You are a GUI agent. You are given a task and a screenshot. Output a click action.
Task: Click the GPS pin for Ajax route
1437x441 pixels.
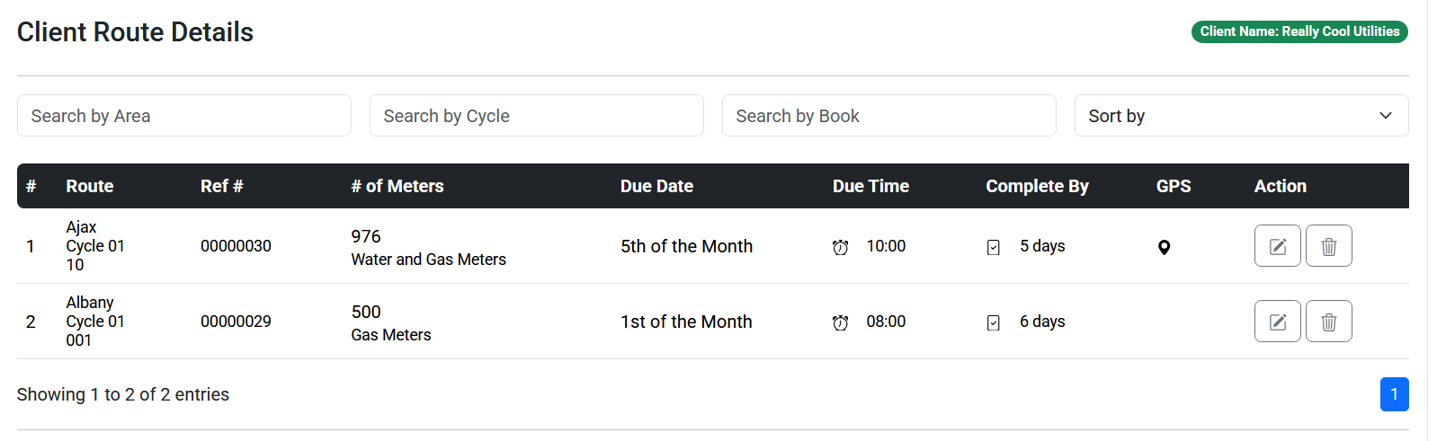(x=1164, y=248)
